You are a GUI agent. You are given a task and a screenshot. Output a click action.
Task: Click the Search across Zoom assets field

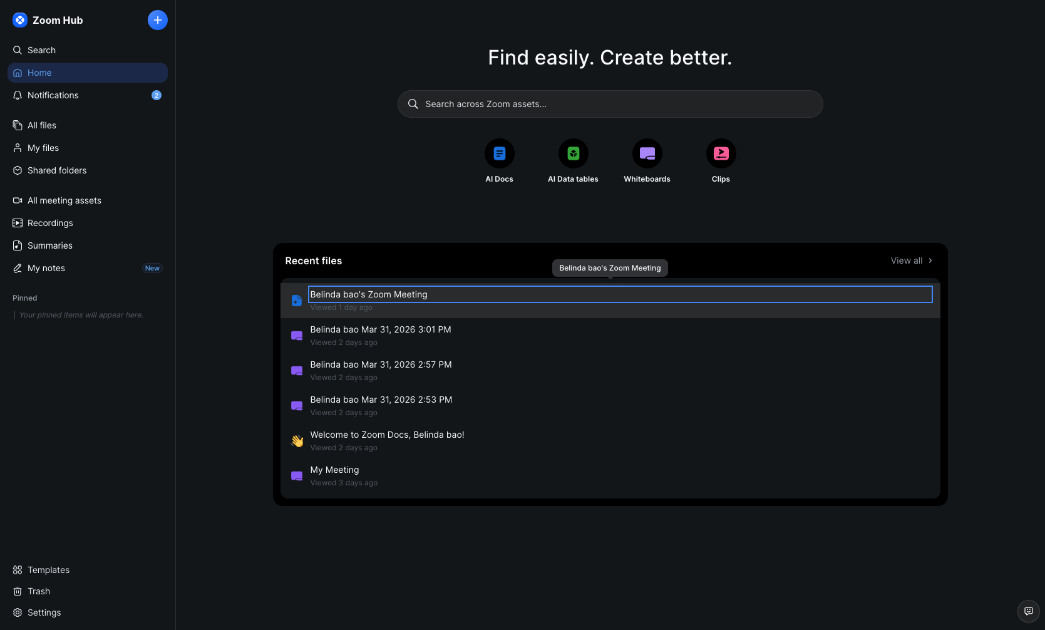point(610,104)
